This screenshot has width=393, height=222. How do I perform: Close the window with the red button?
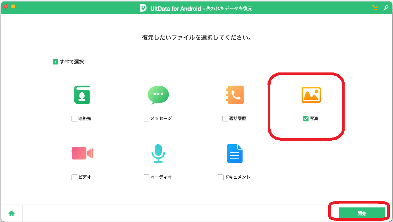[x=6, y=6]
